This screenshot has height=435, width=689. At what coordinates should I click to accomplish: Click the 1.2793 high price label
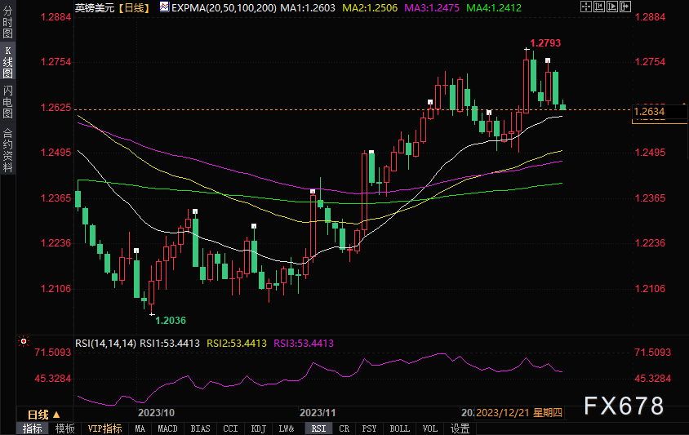[x=545, y=42]
